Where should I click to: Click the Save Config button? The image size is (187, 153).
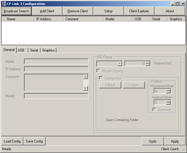point(34,141)
